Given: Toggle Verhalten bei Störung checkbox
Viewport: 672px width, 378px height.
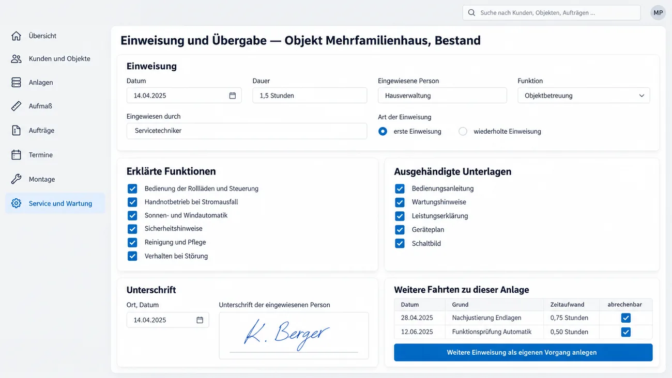Looking at the screenshot, I should (x=132, y=256).
